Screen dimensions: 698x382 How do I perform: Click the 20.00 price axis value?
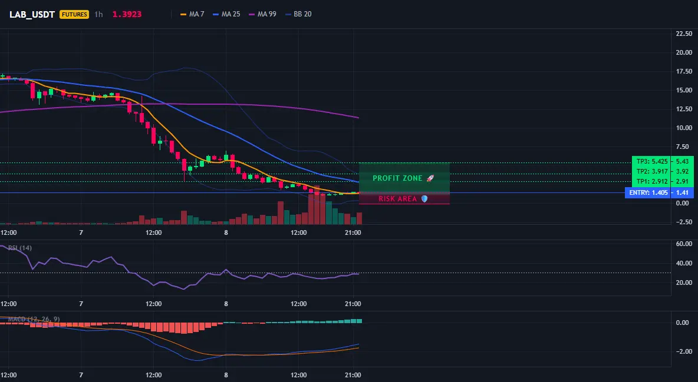click(x=684, y=52)
